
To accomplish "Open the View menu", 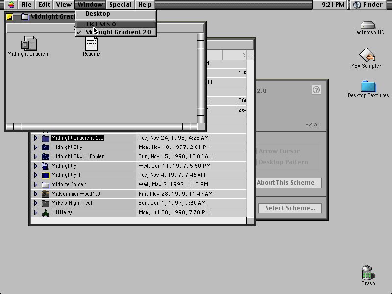I will [64, 5].
